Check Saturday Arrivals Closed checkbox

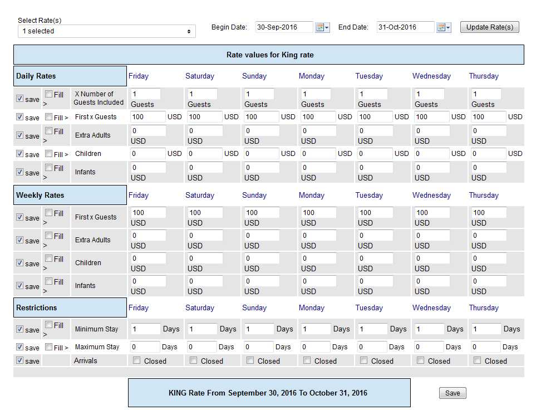point(194,360)
